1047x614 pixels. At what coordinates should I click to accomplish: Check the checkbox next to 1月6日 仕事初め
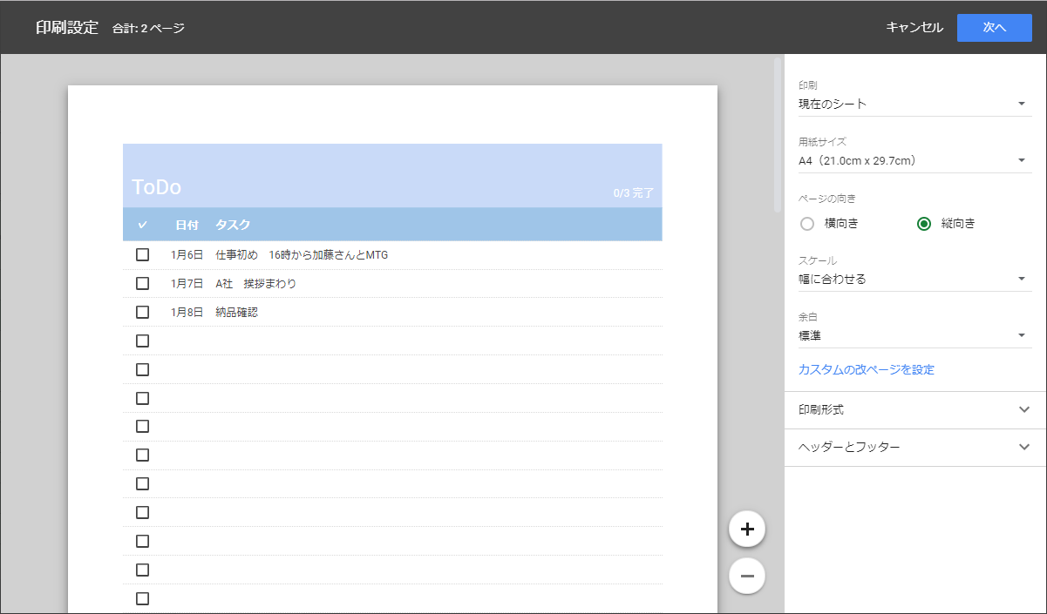(x=143, y=254)
